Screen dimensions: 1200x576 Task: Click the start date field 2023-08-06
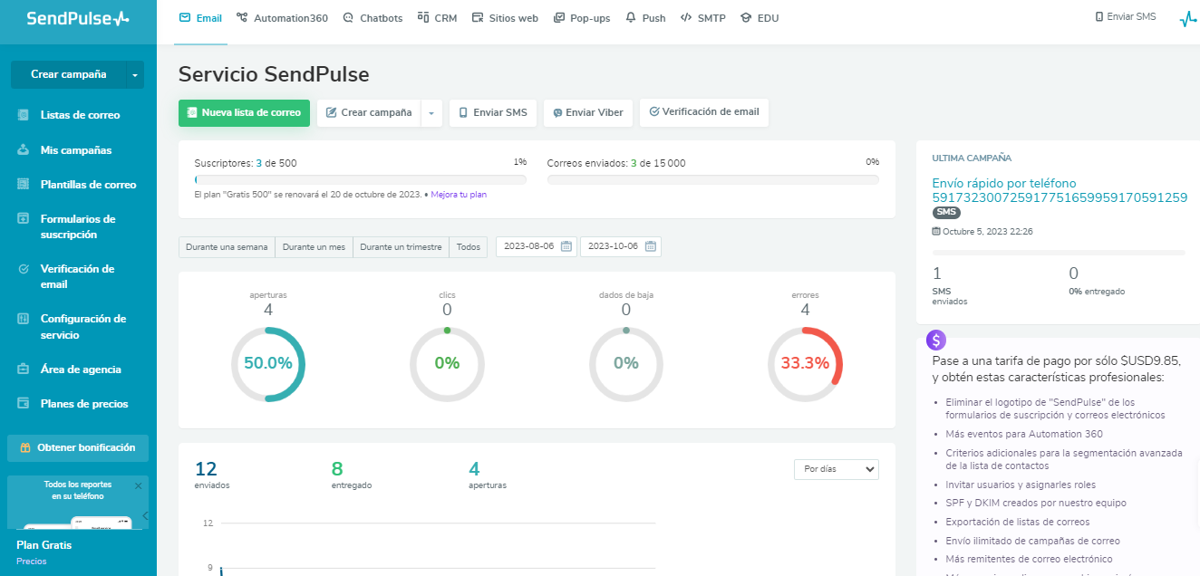(537, 246)
